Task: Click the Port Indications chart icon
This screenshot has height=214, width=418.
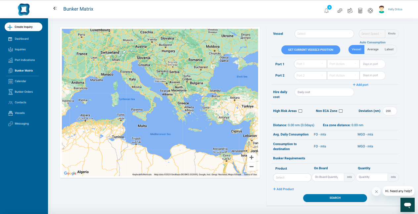Action: coord(10,60)
